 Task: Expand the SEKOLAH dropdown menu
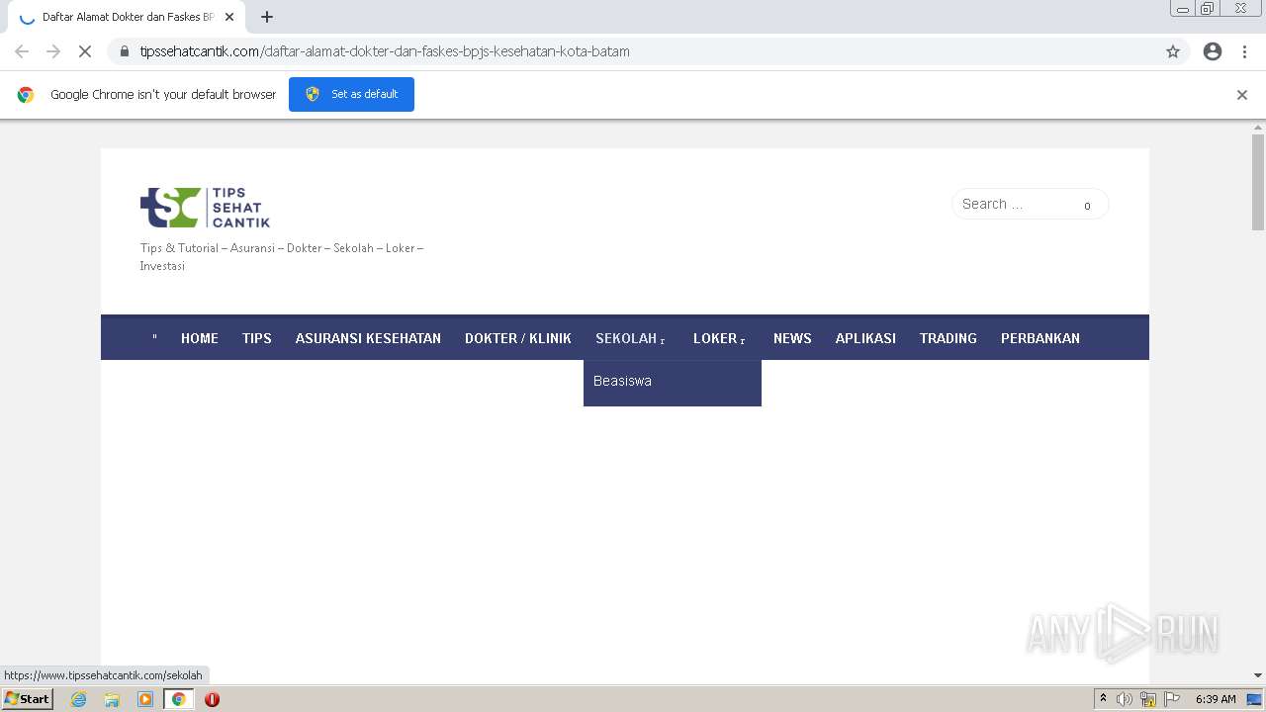click(x=631, y=338)
